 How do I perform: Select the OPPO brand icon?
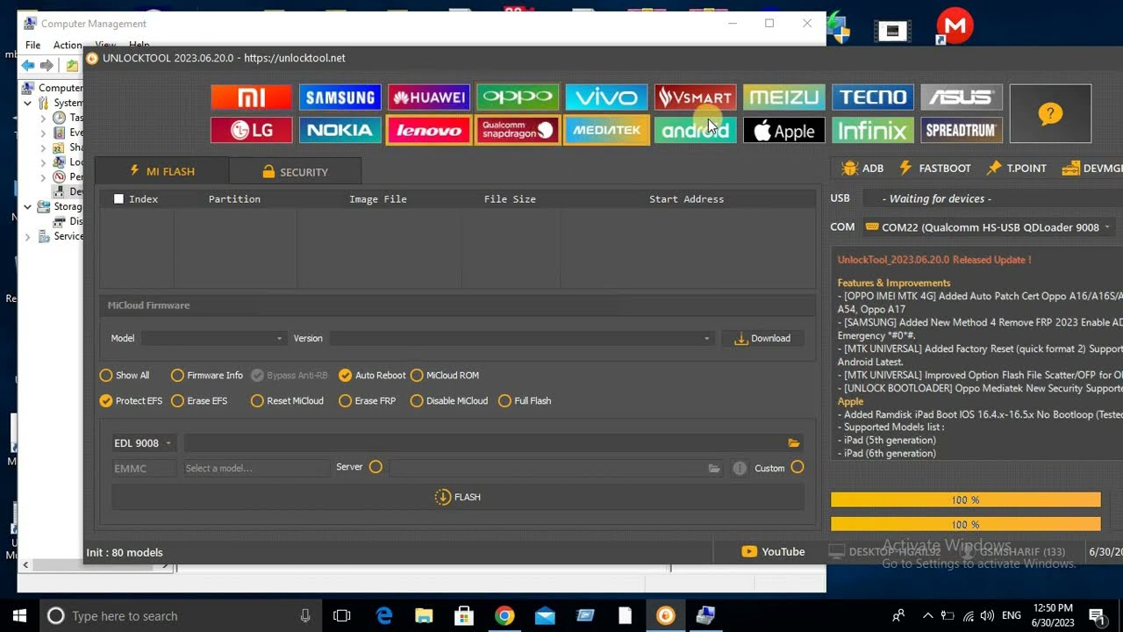tap(518, 97)
